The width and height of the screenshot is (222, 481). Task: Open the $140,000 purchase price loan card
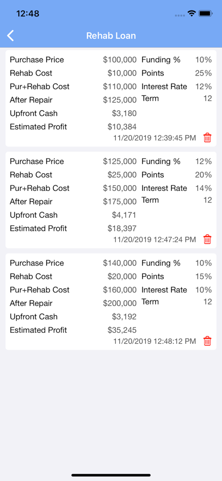[111, 301]
